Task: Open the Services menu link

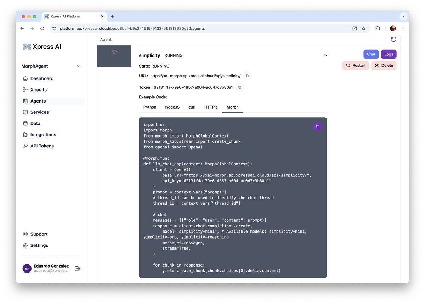Action: coord(40,112)
